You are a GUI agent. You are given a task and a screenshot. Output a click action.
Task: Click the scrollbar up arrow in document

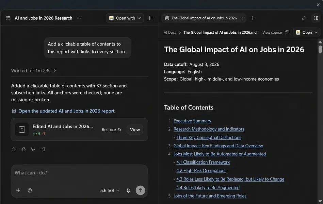point(320,42)
